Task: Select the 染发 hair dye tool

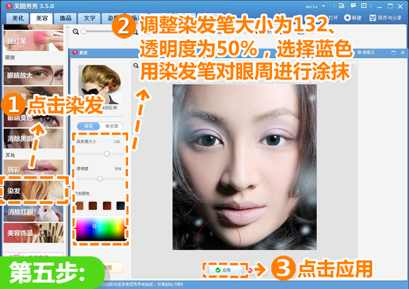Action: 33,191
